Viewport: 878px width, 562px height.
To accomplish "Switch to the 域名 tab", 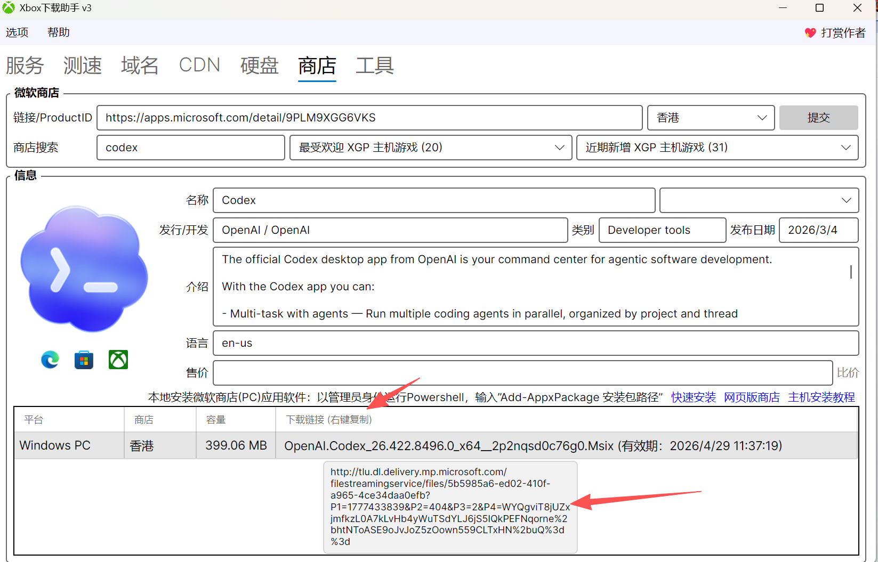I will click(140, 66).
